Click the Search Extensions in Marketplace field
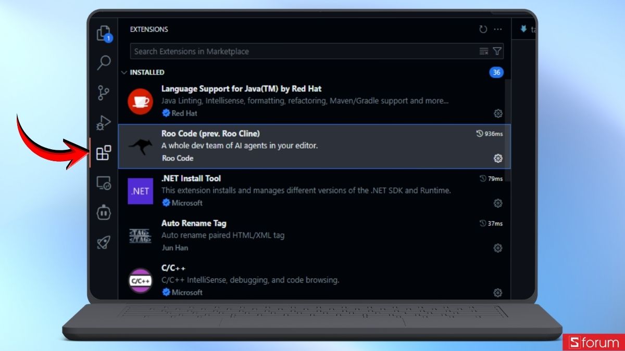 pos(317,51)
